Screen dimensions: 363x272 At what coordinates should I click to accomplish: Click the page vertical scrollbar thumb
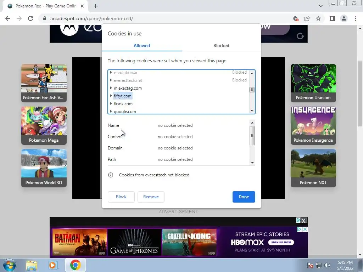[x=360, y=93]
